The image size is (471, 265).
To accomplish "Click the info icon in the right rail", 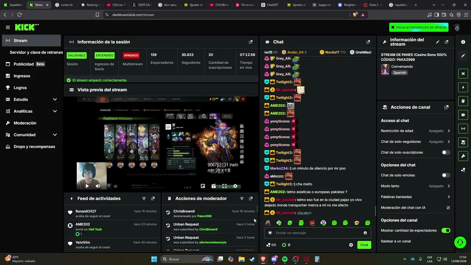I will tap(463, 42).
